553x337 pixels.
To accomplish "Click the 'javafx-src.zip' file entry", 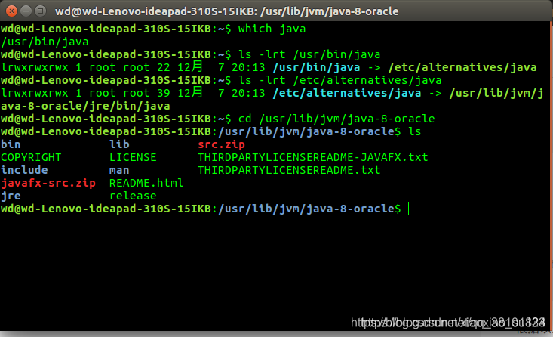I will pos(48,184).
